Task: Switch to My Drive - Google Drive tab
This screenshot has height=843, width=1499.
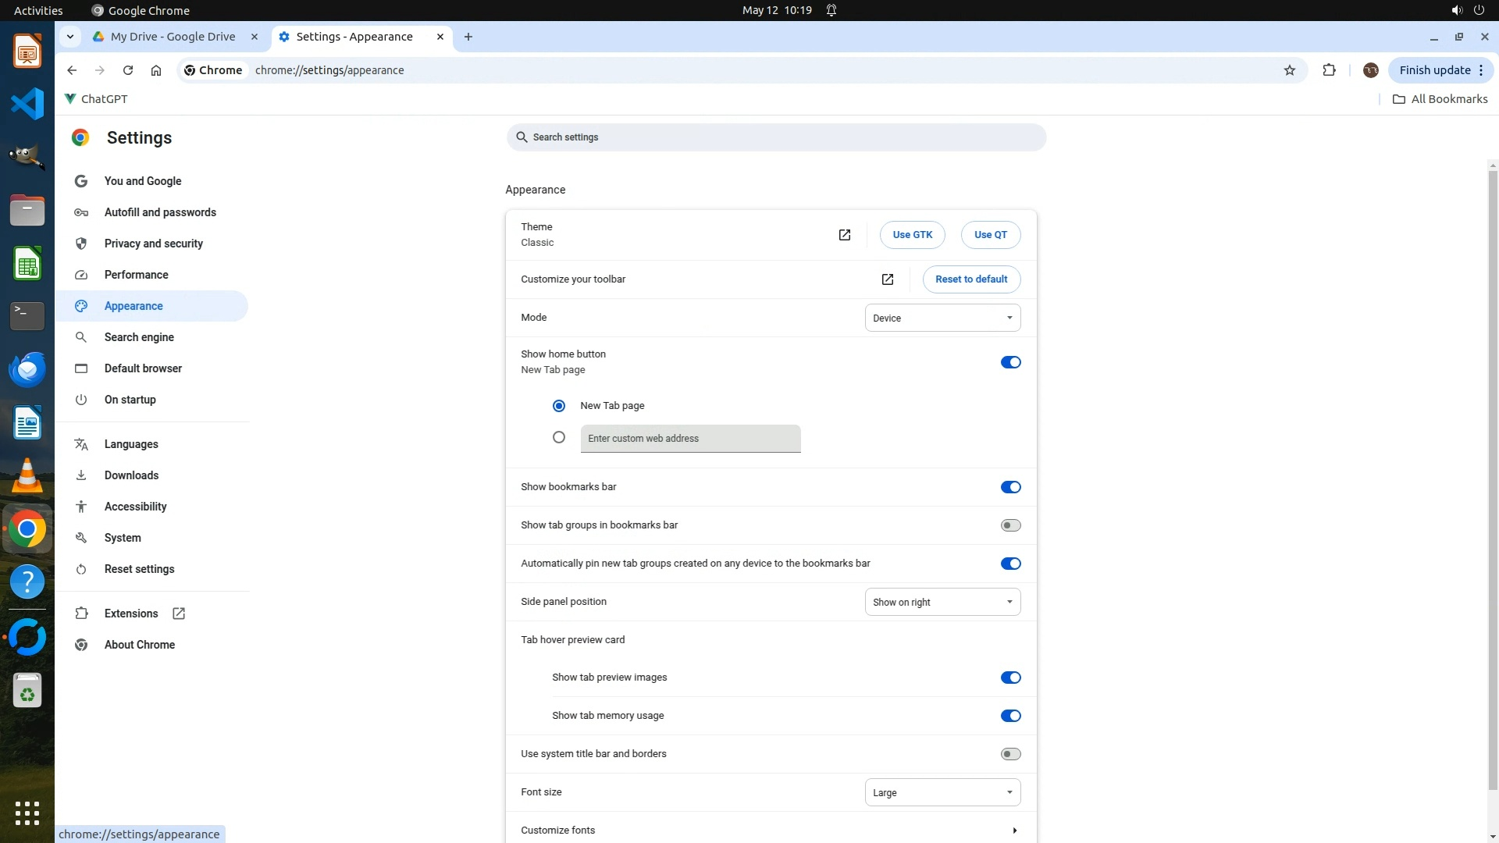Action: coord(173,37)
